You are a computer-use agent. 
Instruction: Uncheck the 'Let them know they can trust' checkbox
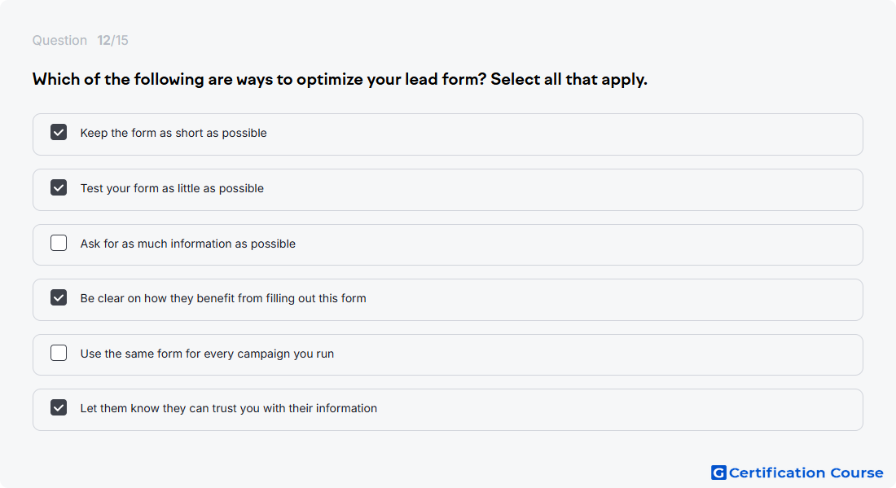tap(59, 407)
